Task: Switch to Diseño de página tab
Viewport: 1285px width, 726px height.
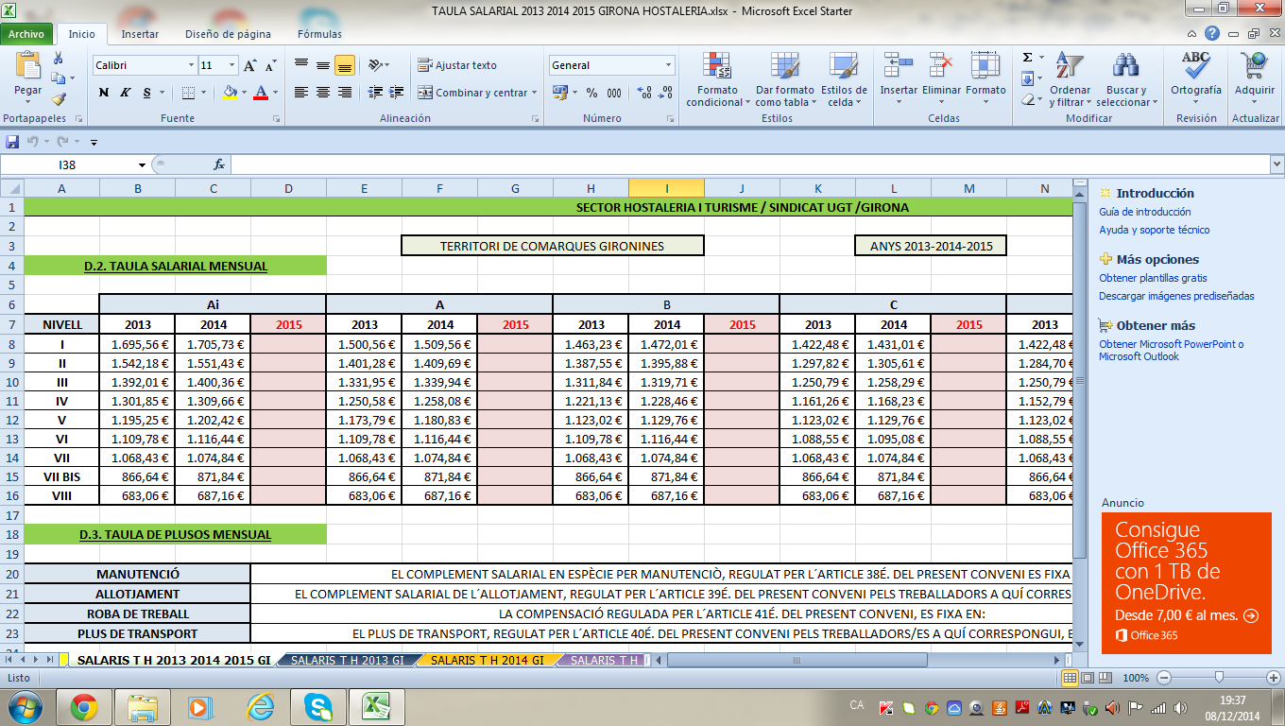Action: [228, 34]
